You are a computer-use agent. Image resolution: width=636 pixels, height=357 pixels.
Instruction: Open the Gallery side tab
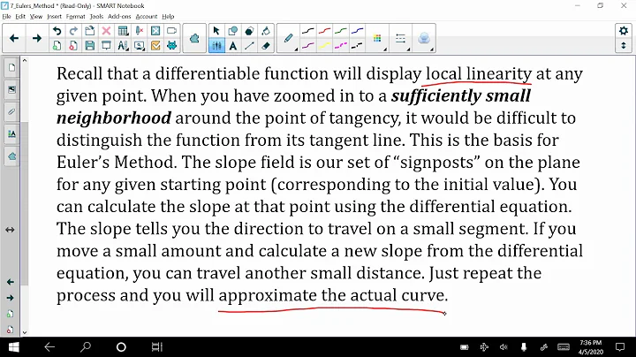[11, 89]
